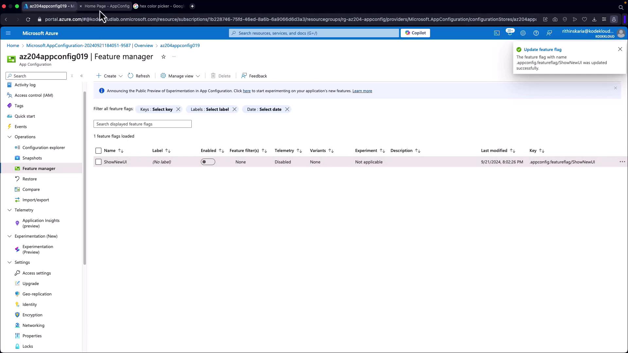Viewport: 628px width, 353px height.
Task: Open the portal hamburger menu
Action: coord(9,33)
